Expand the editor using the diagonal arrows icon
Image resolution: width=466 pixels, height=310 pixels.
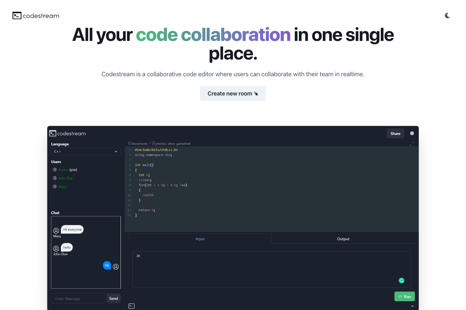(412, 144)
